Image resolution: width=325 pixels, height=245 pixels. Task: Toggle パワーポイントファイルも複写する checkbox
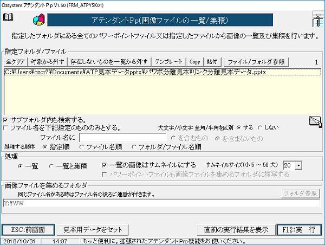(x=104, y=175)
